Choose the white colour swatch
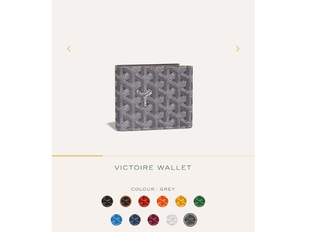The image size is (321, 232). click(172, 220)
